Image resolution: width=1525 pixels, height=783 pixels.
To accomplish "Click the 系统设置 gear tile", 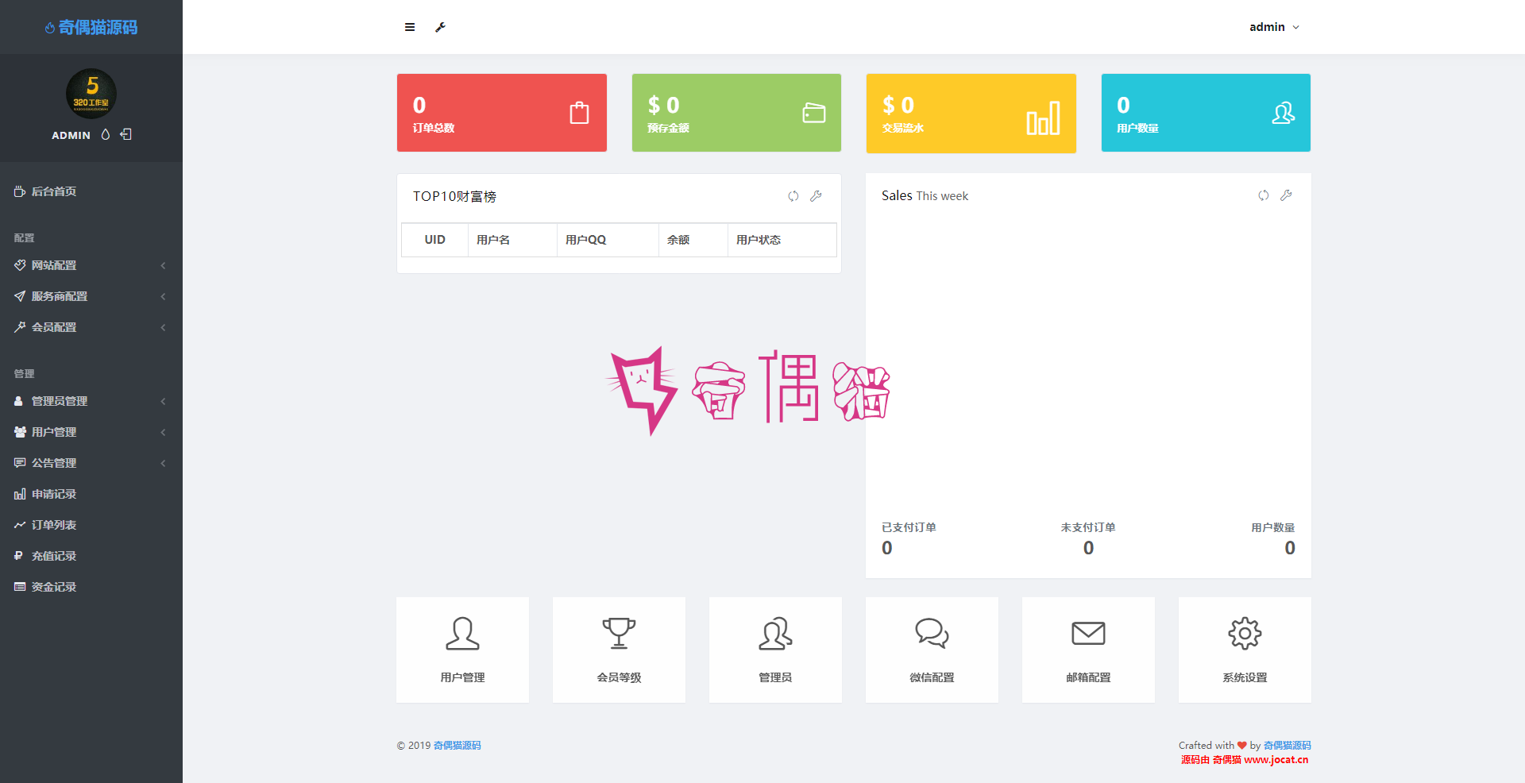I will click(1245, 650).
